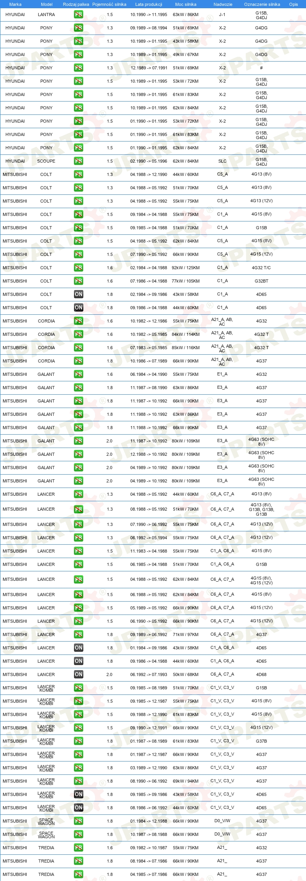Click the G37B engine code cell
The width and height of the screenshot is (306, 881).
tap(261, 741)
